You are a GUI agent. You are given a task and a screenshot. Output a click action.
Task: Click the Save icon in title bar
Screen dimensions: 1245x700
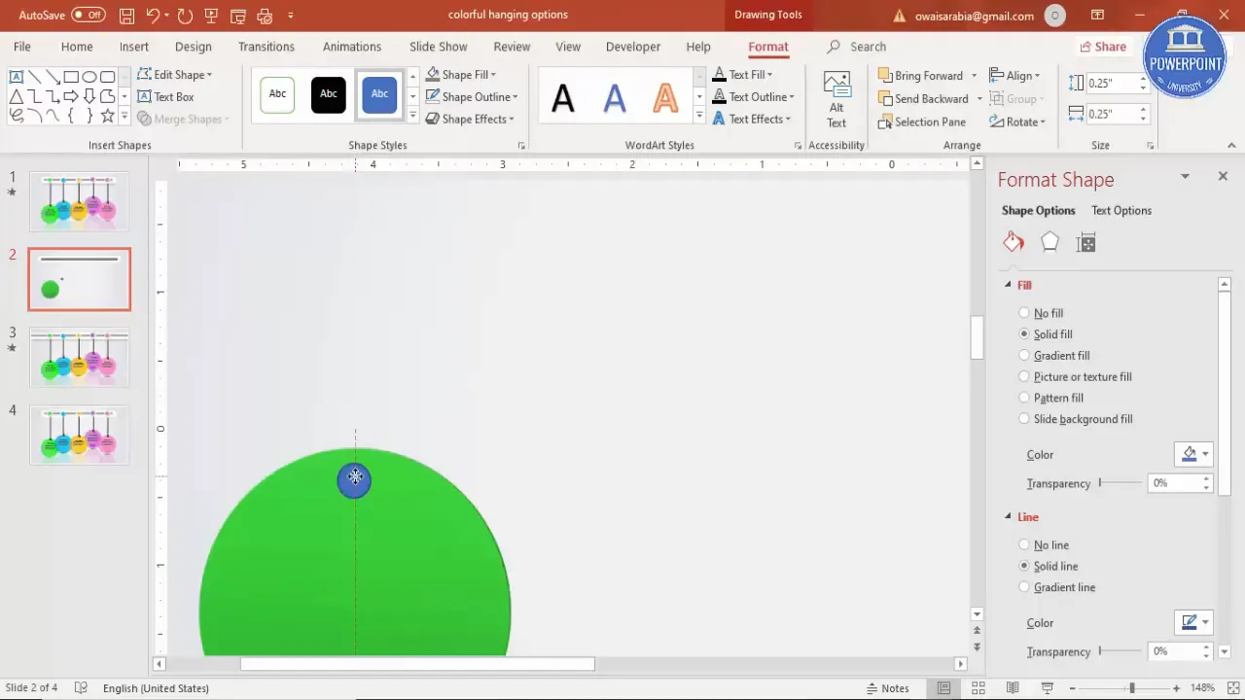click(x=126, y=16)
